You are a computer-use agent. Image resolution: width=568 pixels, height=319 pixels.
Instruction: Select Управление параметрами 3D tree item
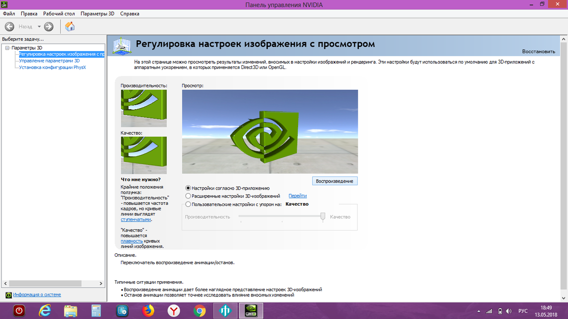click(x=49, y=61)
